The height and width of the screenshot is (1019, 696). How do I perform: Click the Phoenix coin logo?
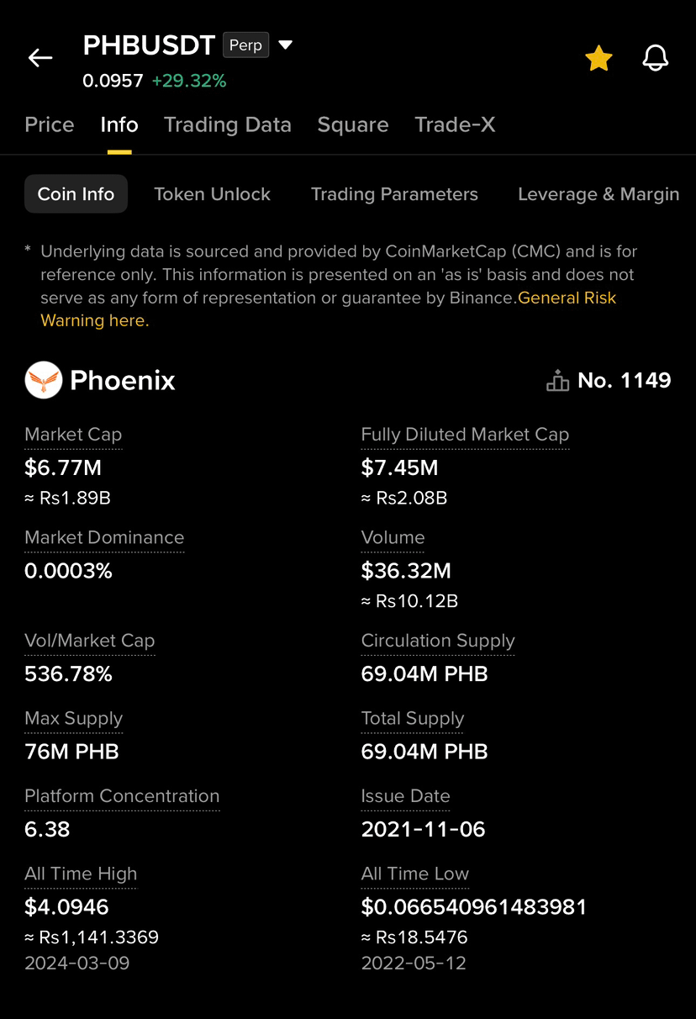tap(44, 380)
